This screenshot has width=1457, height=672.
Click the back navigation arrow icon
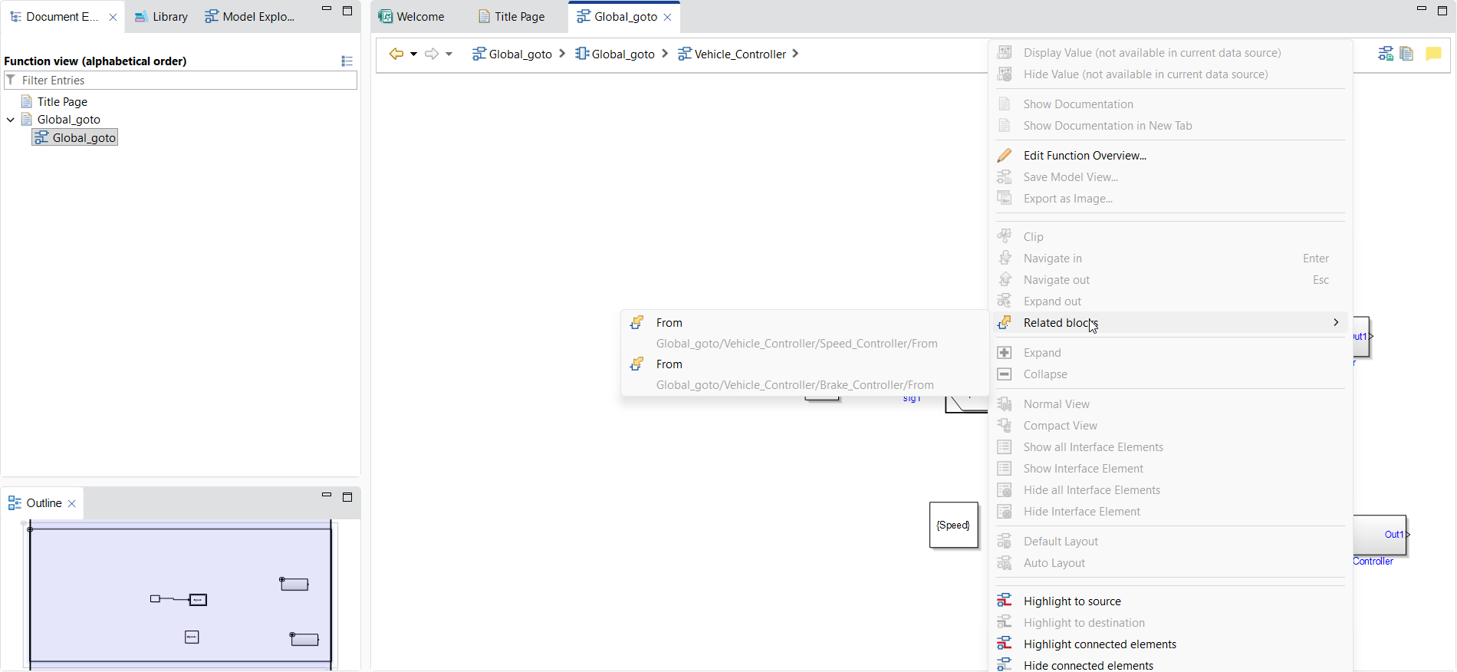tap(396, 54)
